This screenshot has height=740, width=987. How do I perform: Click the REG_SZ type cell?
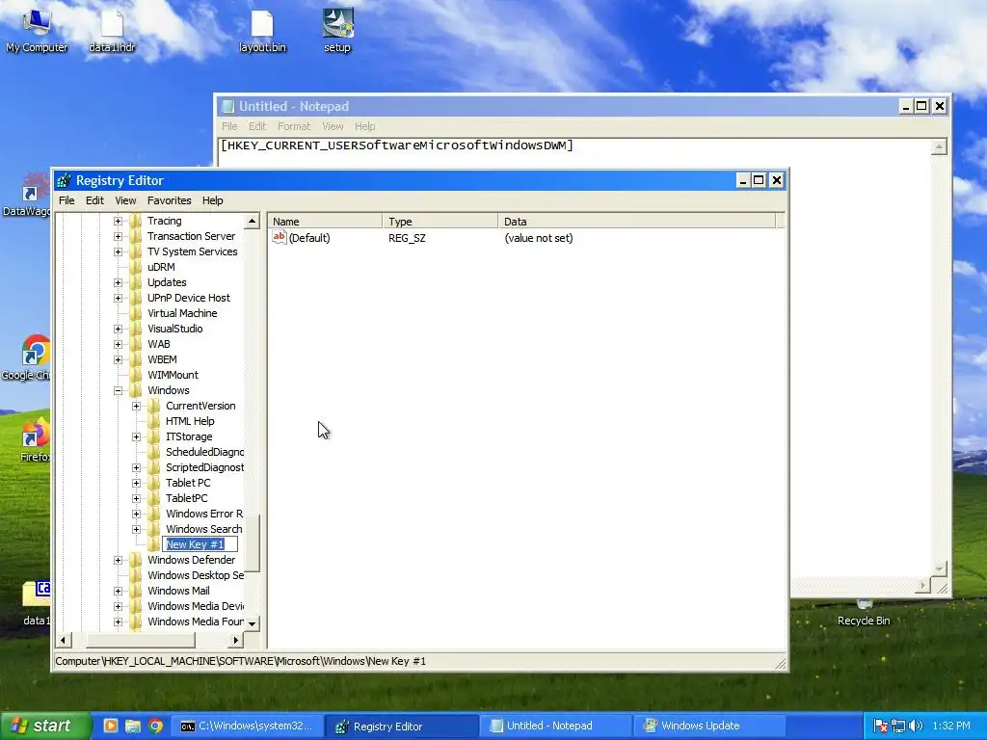(x=408, y=238)
